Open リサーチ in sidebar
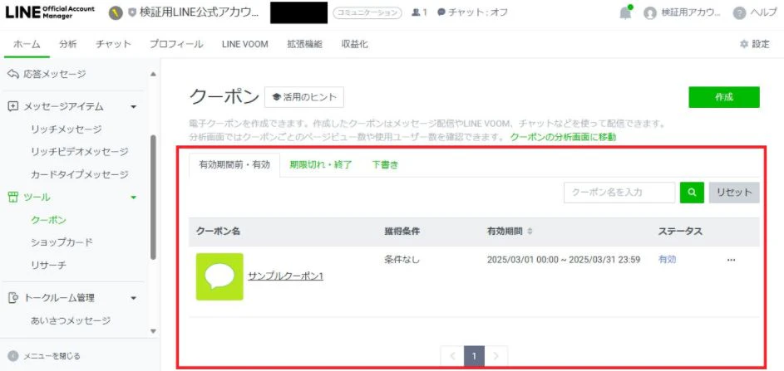The width and height of the screenshot is (784, 371). 48,265
